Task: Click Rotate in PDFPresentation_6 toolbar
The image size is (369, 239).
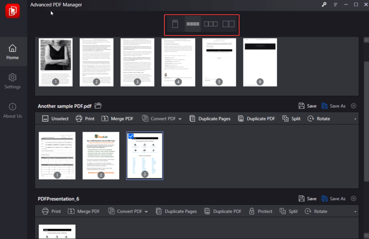Action: [316, 211]
